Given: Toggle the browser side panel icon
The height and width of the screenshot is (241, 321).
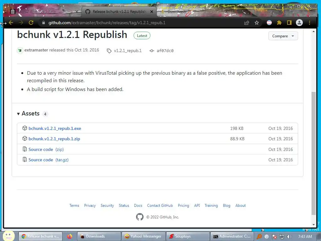Looking at the screenshot, I should pos(289,23).
